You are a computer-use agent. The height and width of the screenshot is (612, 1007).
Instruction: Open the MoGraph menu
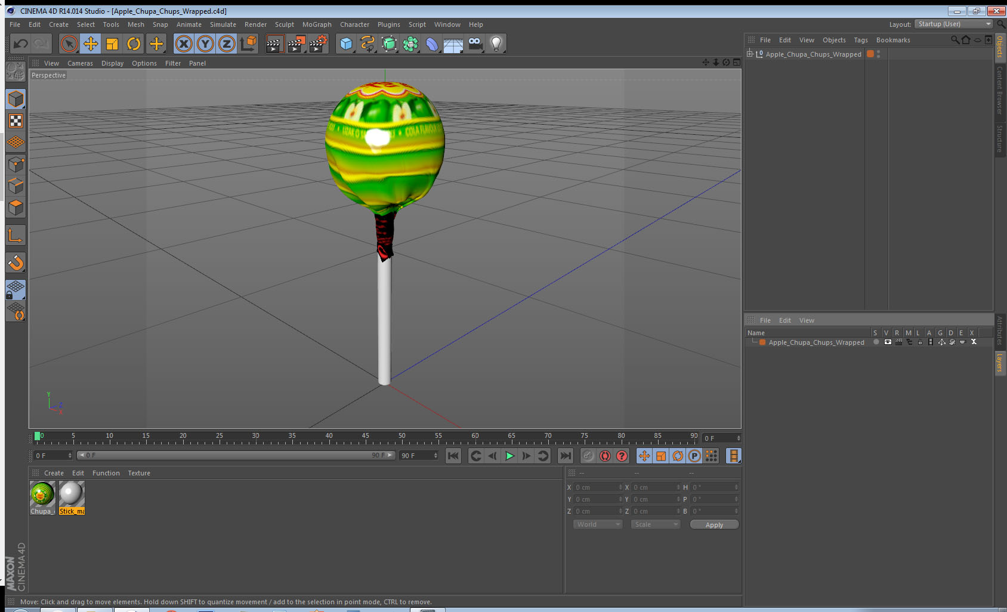[317, 24]
